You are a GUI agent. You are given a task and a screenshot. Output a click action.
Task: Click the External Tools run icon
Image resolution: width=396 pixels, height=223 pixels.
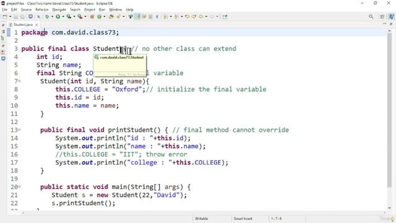(x=80, y=17)
